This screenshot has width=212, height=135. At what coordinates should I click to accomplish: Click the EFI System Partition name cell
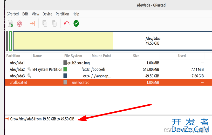pyautogui.click(x=47, y=69)
